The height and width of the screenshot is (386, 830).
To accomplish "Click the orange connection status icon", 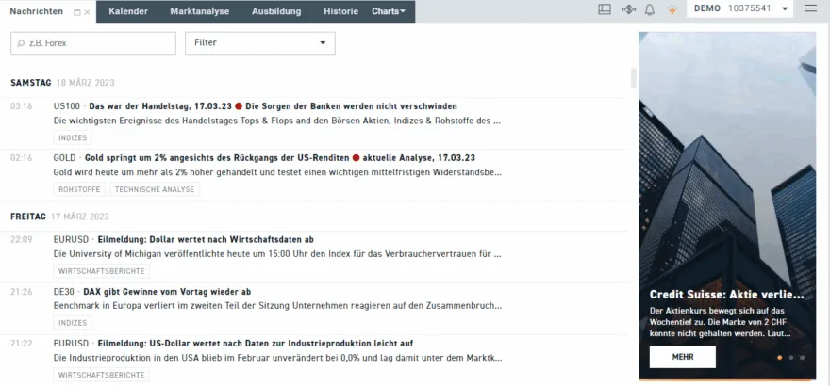I will point(672,9).
